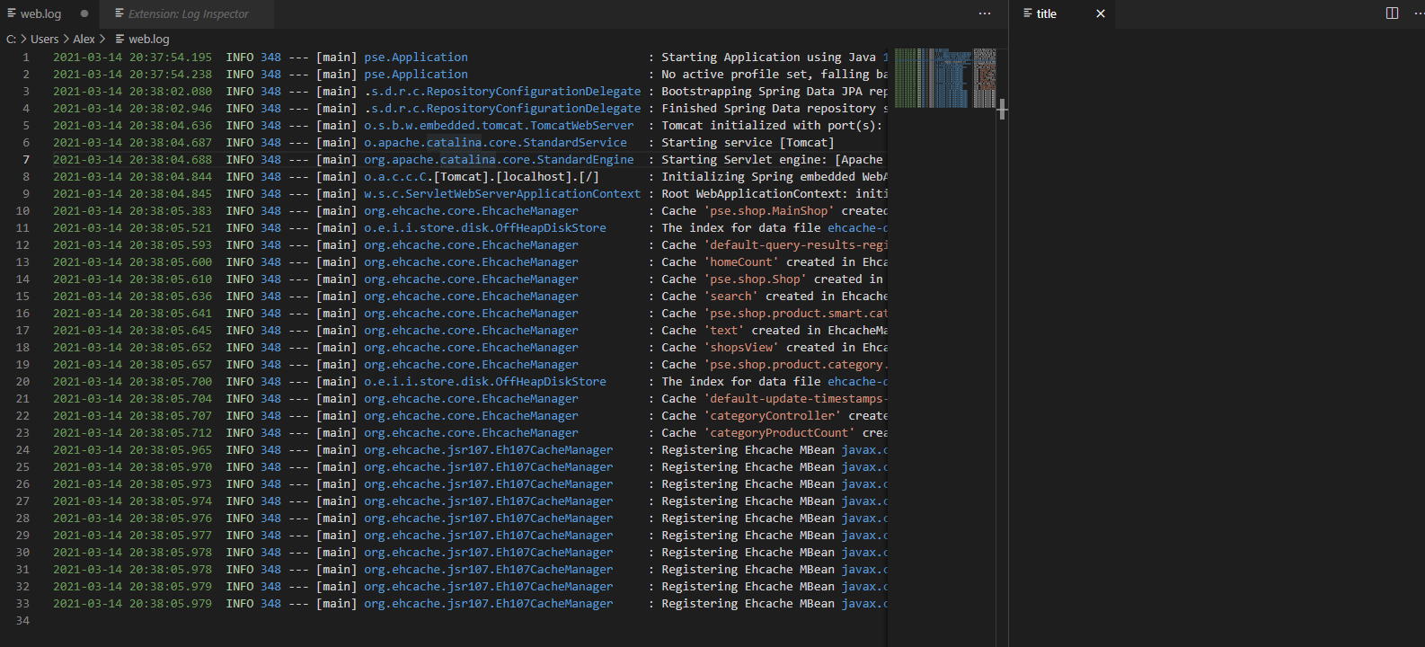Click "org.ehcache.jsr107.Eh107CacheManager" on line 33
1425x647 pixels.
tap(489, 604)
